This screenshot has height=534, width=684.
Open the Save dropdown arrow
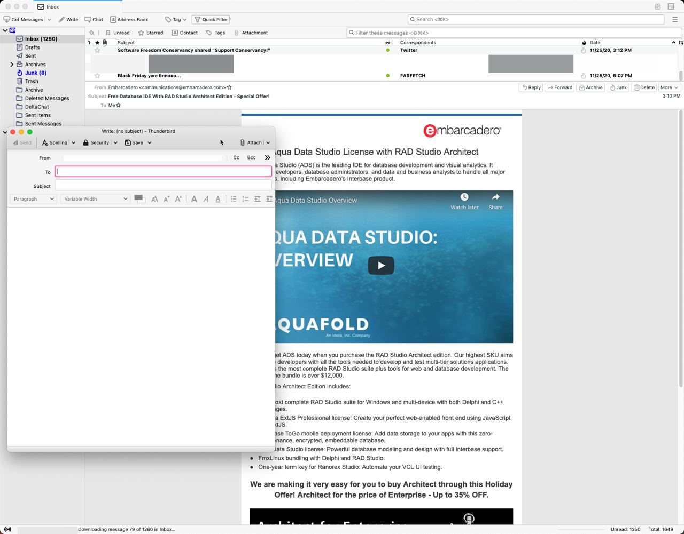coord(150,143)
